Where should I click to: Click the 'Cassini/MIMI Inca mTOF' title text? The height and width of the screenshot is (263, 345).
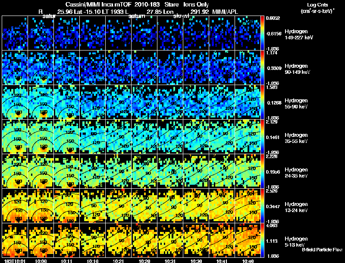pyautogui.click(x=98, y=4)
